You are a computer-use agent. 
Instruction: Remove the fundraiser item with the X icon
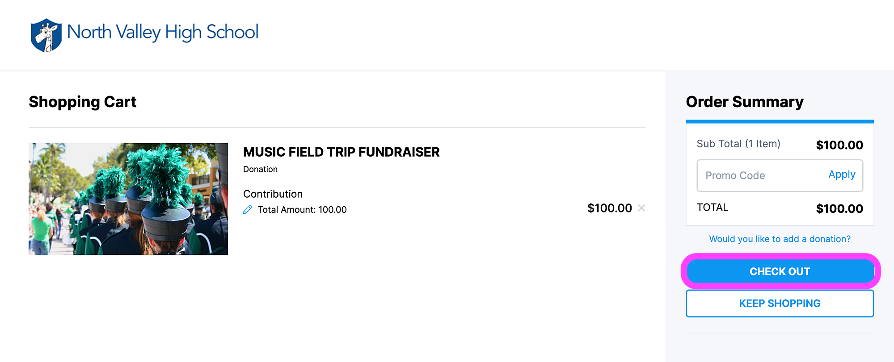coord(641,208)
